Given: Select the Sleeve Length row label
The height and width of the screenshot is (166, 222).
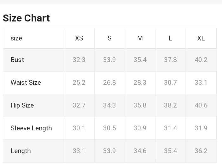Looking at the screenshot, I should coord(31,128).
